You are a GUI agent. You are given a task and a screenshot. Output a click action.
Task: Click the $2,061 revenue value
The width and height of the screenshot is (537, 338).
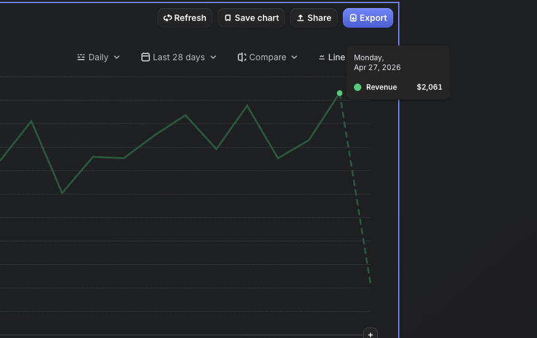click(429, 87)
